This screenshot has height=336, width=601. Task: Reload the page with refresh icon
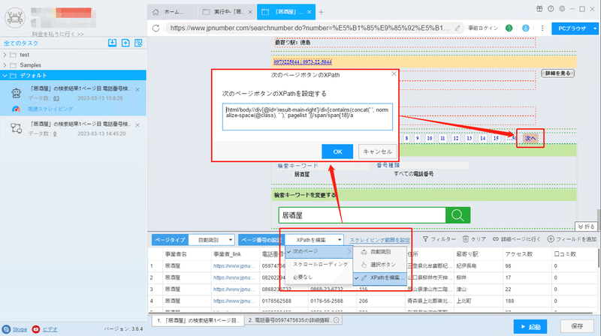coord(156,28)
